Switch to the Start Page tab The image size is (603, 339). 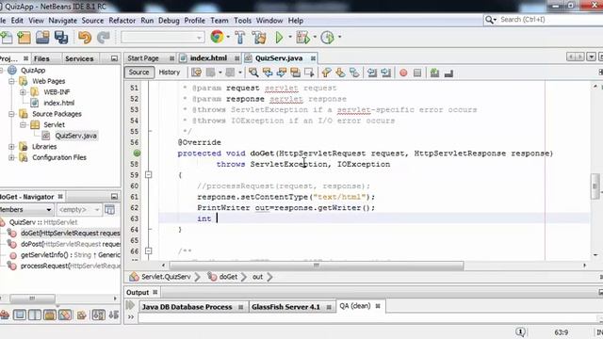tap(143, 58)
